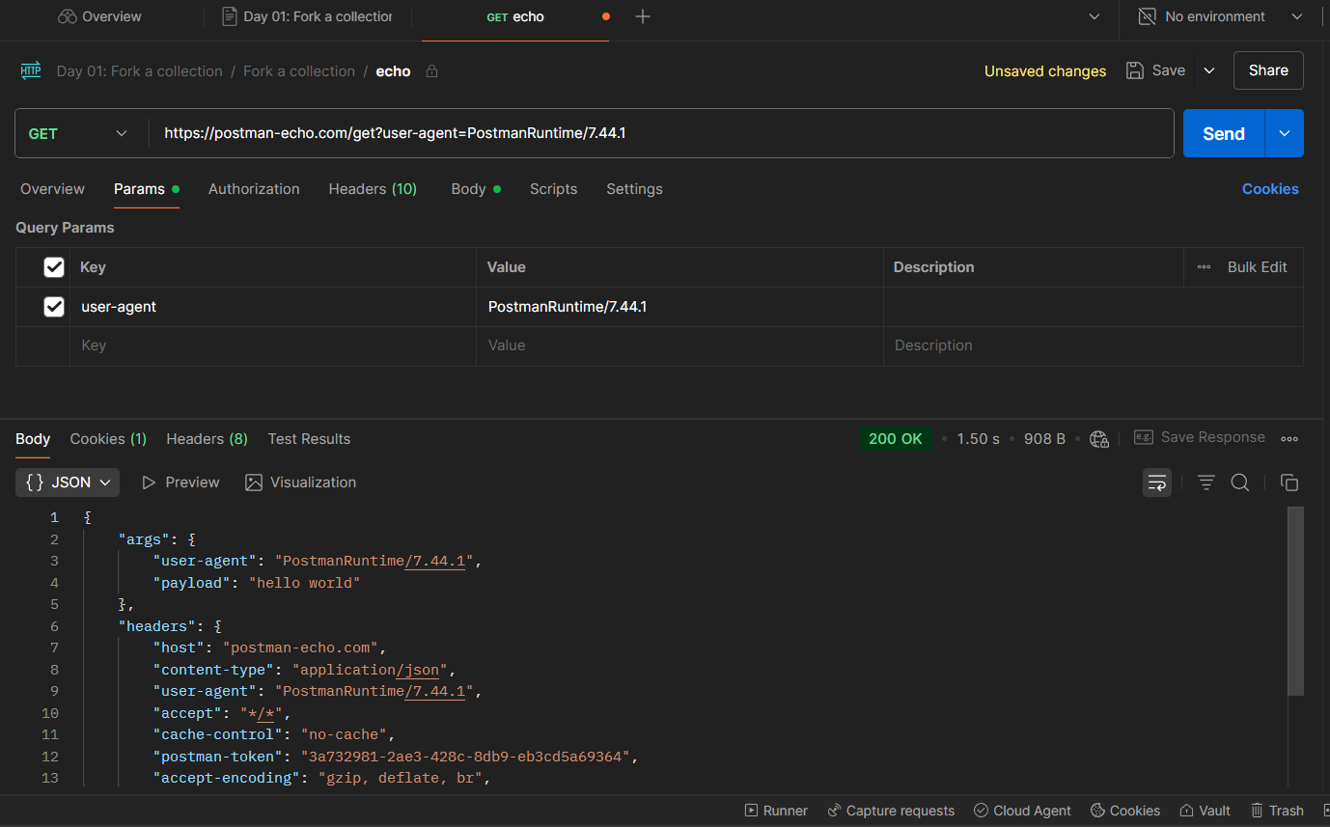1330x827 pixels.
Task: Open the JSON format dropdown
Action: (68, 482)
